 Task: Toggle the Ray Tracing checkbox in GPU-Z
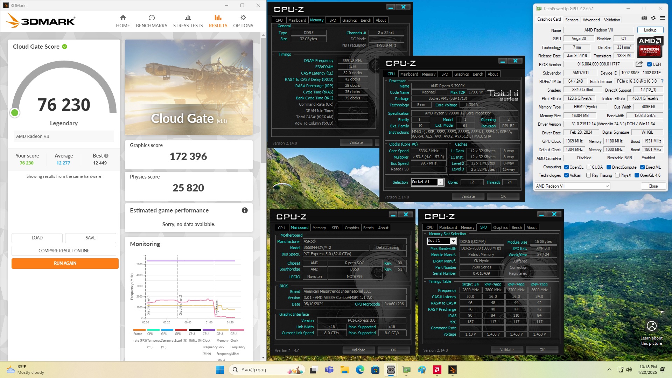[588, 175]
